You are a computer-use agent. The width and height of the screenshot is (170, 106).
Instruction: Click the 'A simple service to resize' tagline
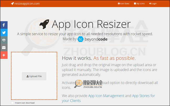tap(85, 34)
